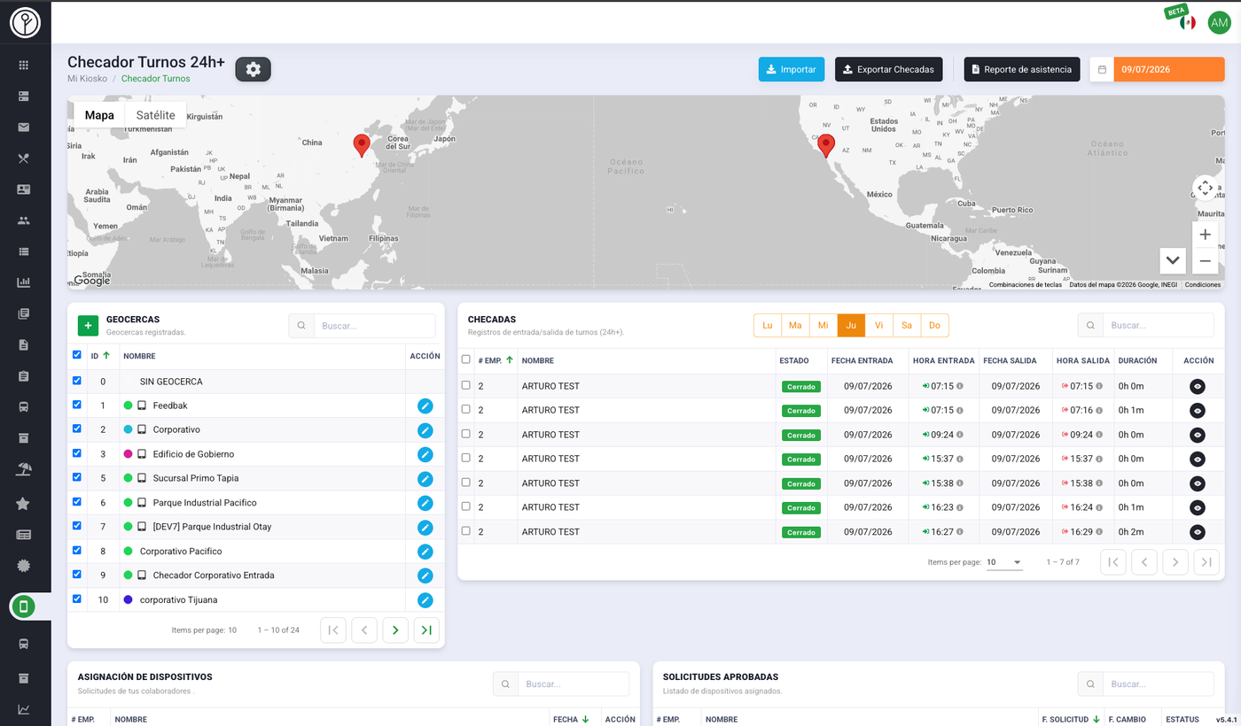Open the star favorites icon in sidebar
The height and width of the screenshot is (726, 1241).
click(24, 504)
